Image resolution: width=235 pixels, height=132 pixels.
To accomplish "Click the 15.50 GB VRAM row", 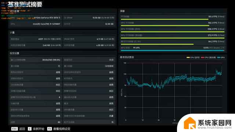I will 89,18.
